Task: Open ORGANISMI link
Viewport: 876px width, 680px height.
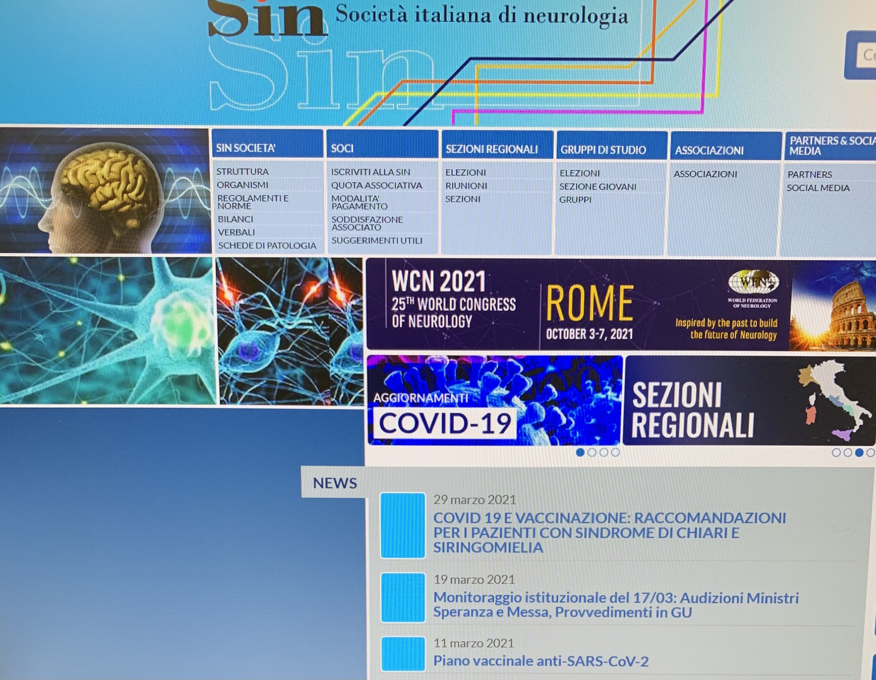Action: [x=243, y=185]
